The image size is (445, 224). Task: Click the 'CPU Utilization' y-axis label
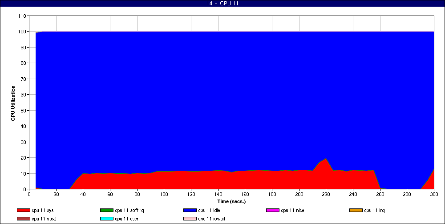(x=13, y=103)
